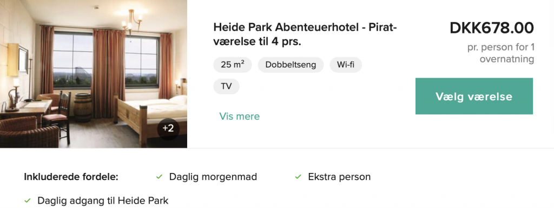Click the pr. person for 1 overnatning text
This screenshot has width=554, height=208.
(x=500, y=53)
